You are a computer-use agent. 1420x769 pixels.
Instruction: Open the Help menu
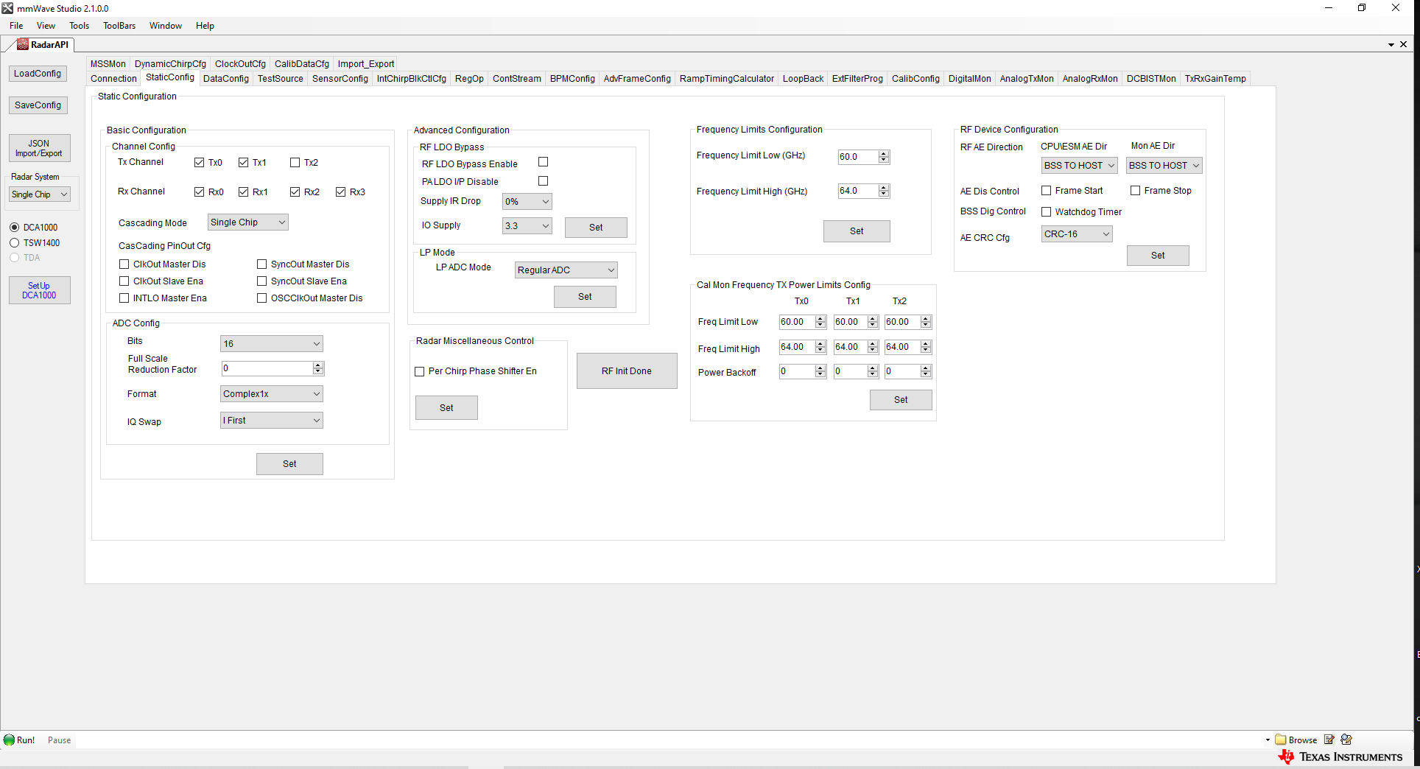205,26
